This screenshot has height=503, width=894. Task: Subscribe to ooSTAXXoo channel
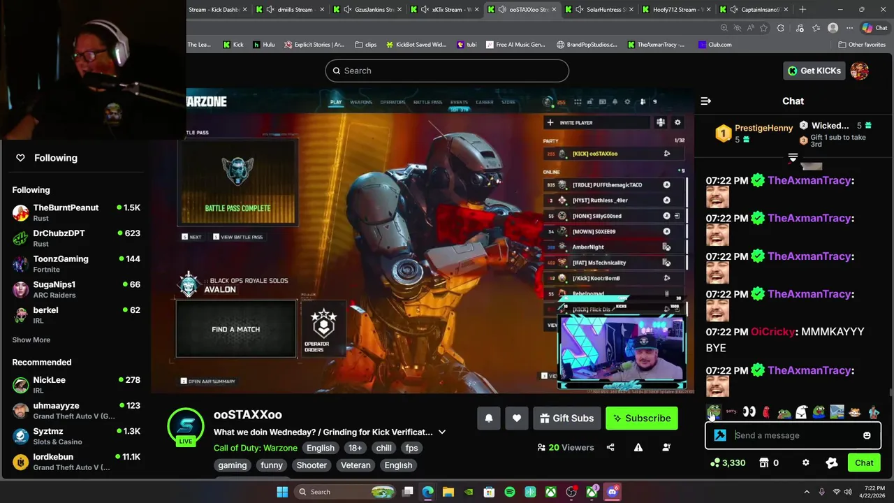(642, 418)
